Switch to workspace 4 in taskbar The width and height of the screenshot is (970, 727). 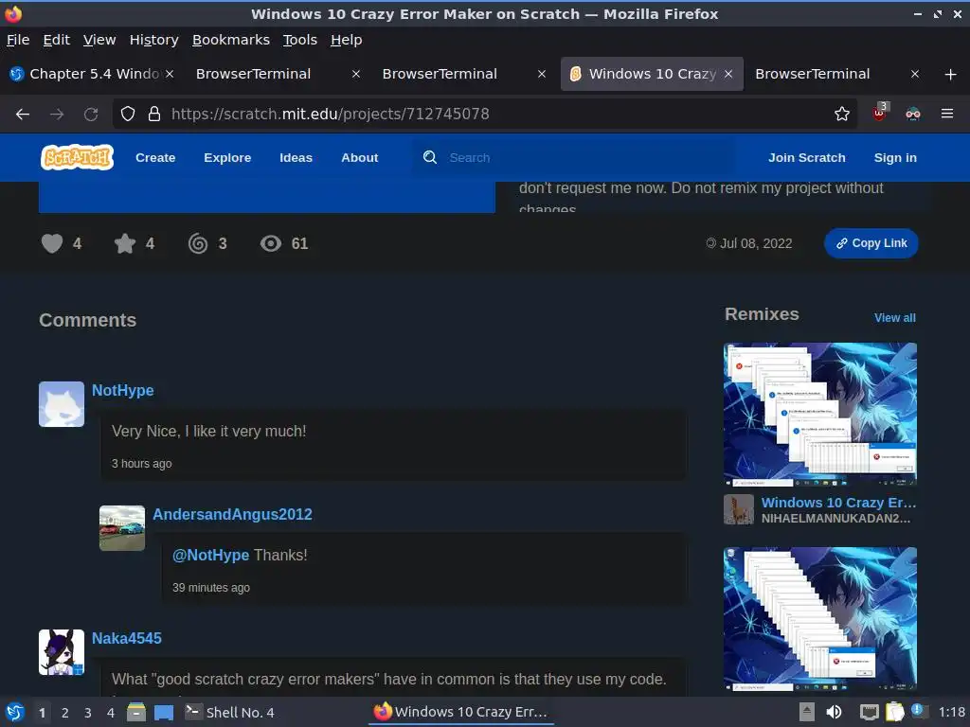tap(111, 713)
